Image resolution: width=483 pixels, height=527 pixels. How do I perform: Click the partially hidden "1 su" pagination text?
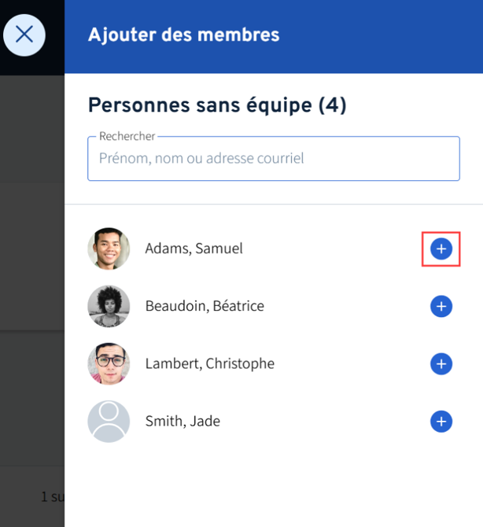pyautogui.click(x=53, y=496)
